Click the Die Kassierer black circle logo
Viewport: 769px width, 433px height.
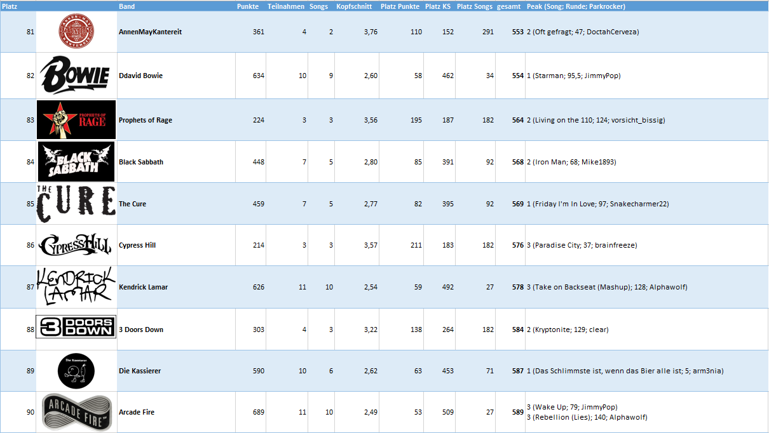point(76,371)
